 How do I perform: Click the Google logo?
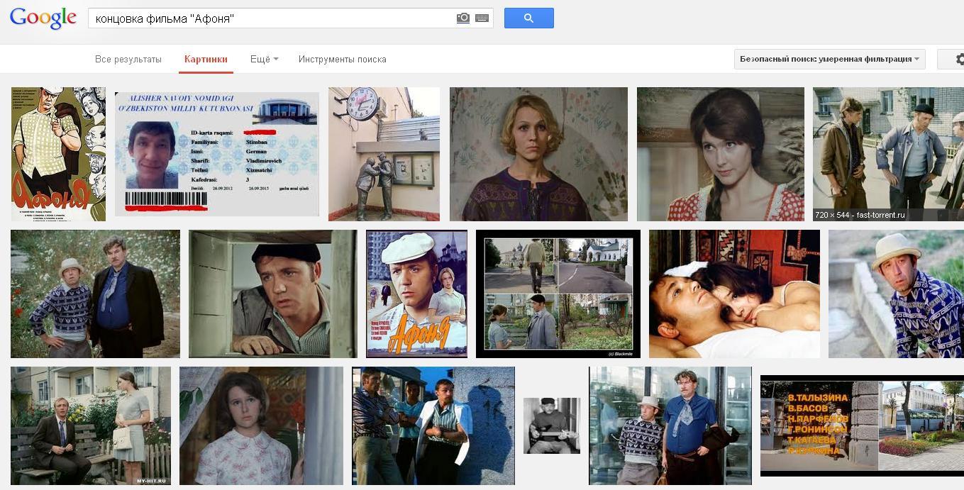point(43,18)
